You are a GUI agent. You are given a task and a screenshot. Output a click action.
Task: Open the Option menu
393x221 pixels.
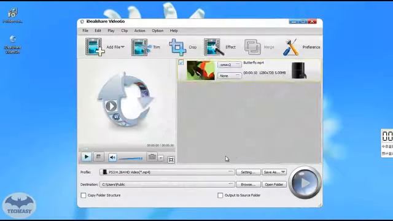coord(157,31)
